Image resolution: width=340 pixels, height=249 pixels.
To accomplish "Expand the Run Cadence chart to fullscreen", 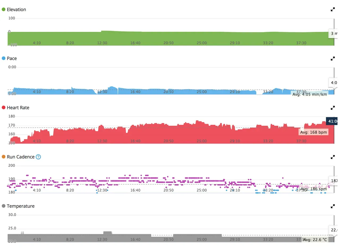I will 333,157.
